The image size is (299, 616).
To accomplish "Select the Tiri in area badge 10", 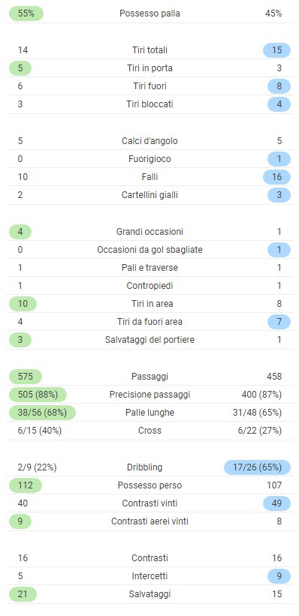I will [x=23, y=304].
